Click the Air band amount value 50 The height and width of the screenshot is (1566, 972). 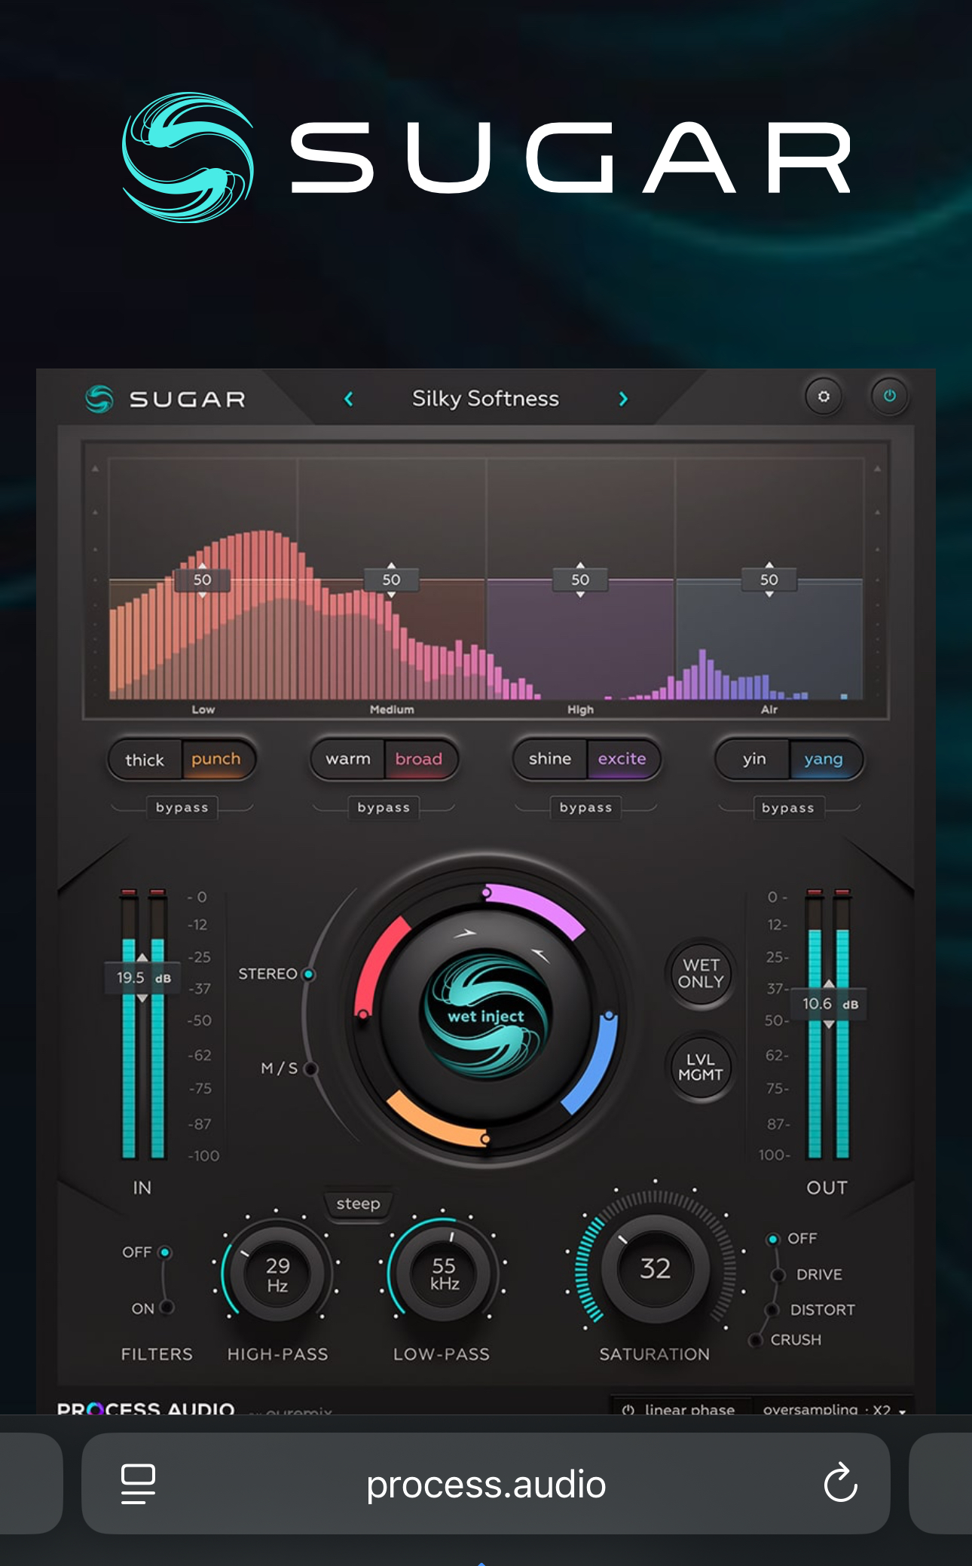pyautogui.click(x=769, y=580)
